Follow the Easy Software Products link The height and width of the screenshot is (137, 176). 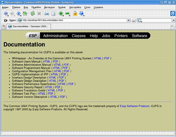135,106
